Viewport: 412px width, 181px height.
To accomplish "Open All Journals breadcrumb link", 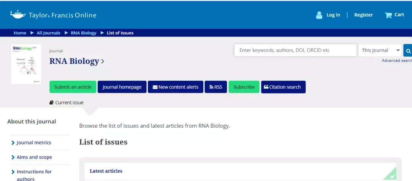I will (x=48, y=33).
